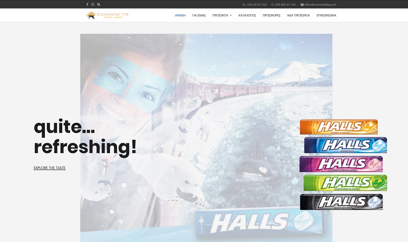This screenshot has width=408, height=242.
Task: Open the Skype social icon
Action: coord(99,4)
